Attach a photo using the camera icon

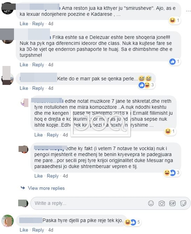pyautogui.click(x=162, y=203)
